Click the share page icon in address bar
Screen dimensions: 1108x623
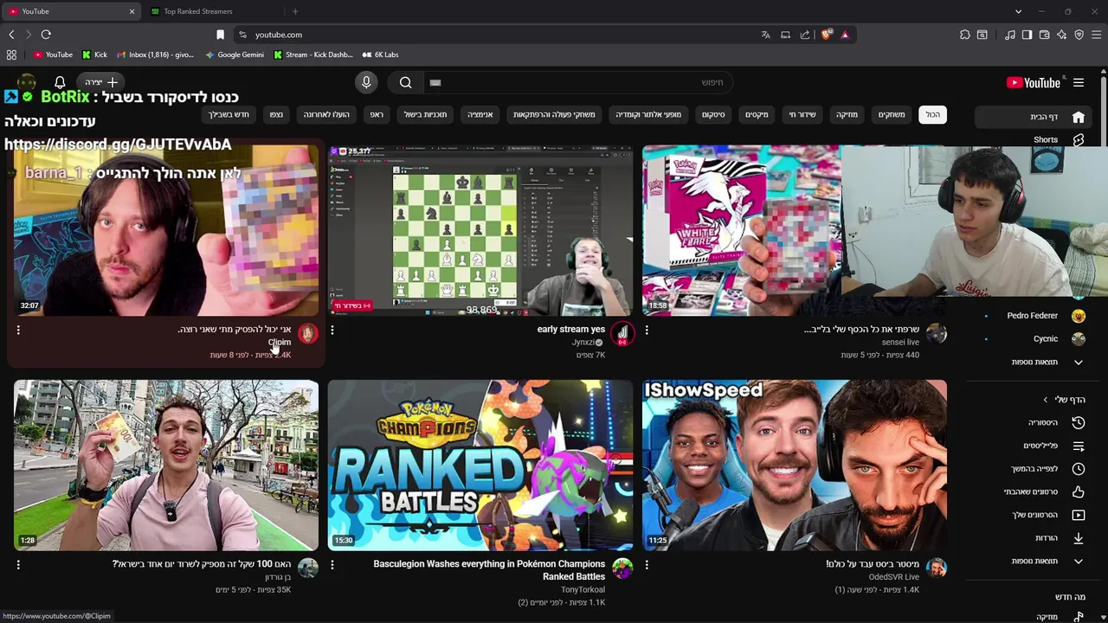tap(805, 35)
